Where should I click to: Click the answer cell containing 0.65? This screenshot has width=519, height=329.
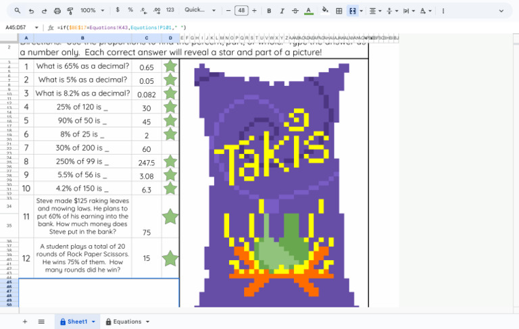pyautogui.click(x=146, y=67)
